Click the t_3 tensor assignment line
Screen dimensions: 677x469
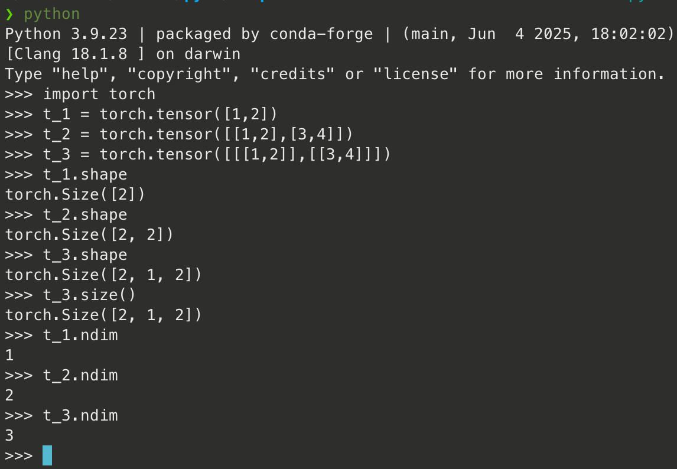pos(216,155)
